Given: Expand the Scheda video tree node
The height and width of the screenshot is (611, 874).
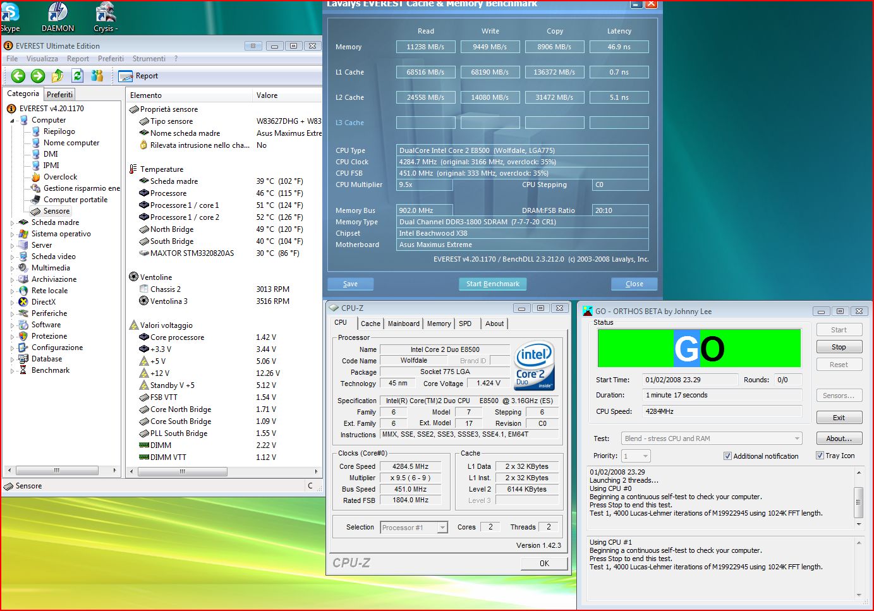Looking at the screenshot, I should (x=12, y=257).
